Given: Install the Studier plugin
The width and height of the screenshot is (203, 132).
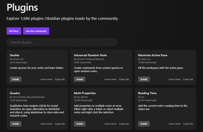Looking at the screenshot, I should pos(15,79).
